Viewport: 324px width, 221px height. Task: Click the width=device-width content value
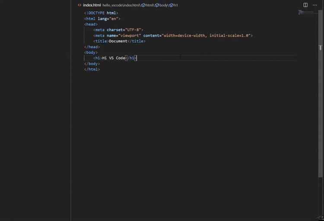click(184, 35)
